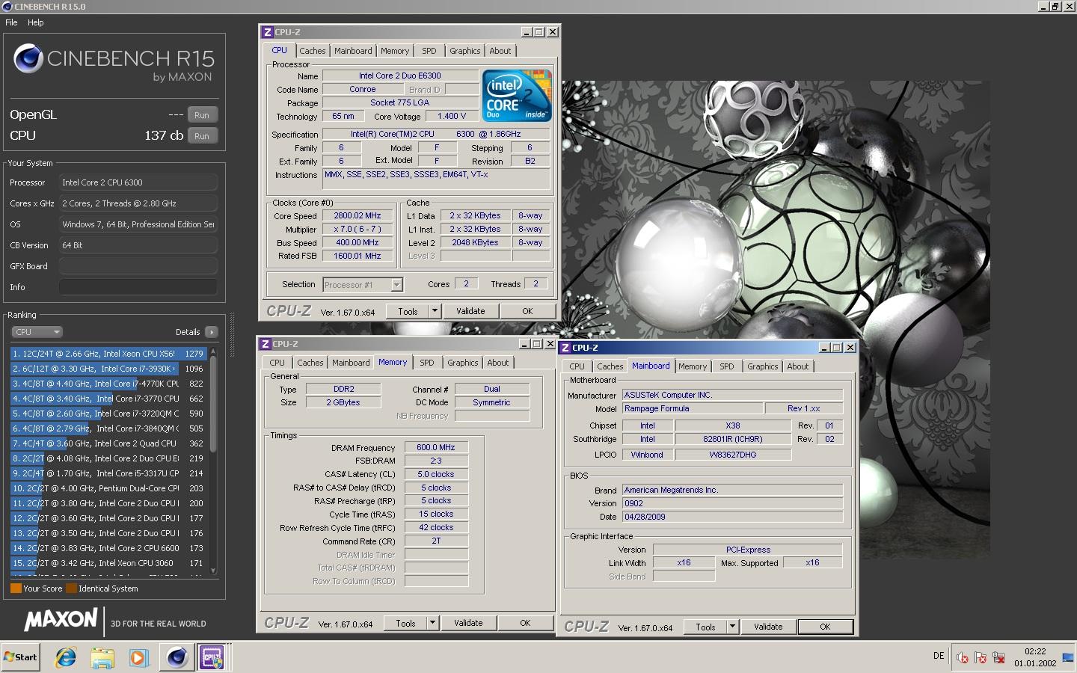Screen dimensions: 1077x673
Task: Select the CPU-Z taskbar icon
Action: click(x=212, y=657)
